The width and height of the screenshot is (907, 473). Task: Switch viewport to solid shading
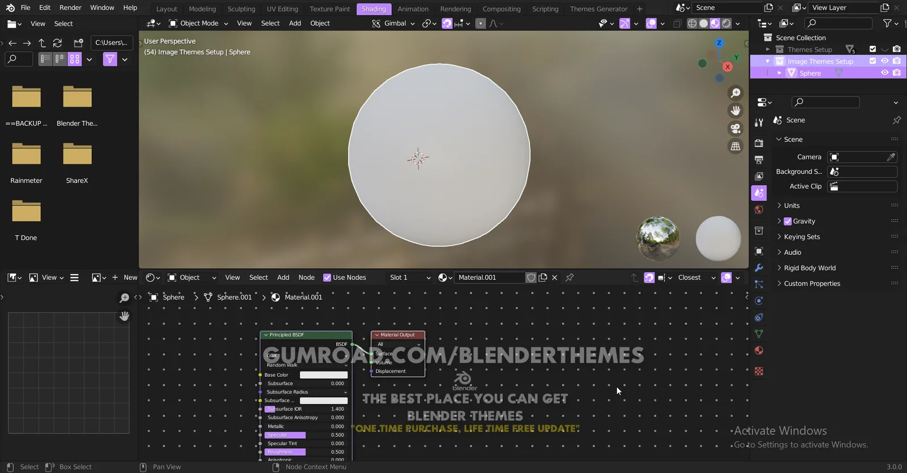(703, 23)
